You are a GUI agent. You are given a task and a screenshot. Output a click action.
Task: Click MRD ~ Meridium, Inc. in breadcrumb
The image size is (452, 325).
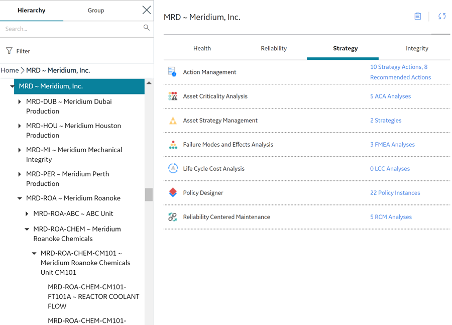[58, 70]
